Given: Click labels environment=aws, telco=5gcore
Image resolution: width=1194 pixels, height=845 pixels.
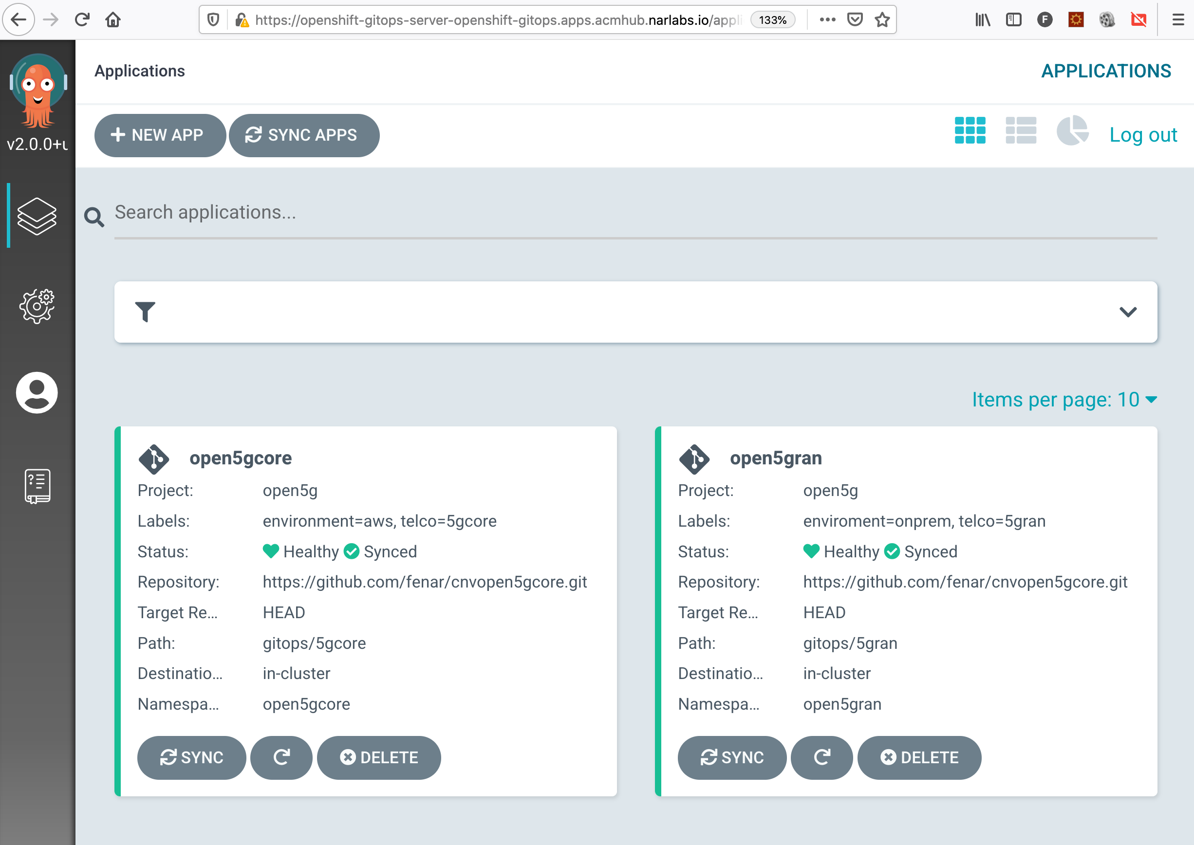Looking at the screenshot, I should 379,521.
